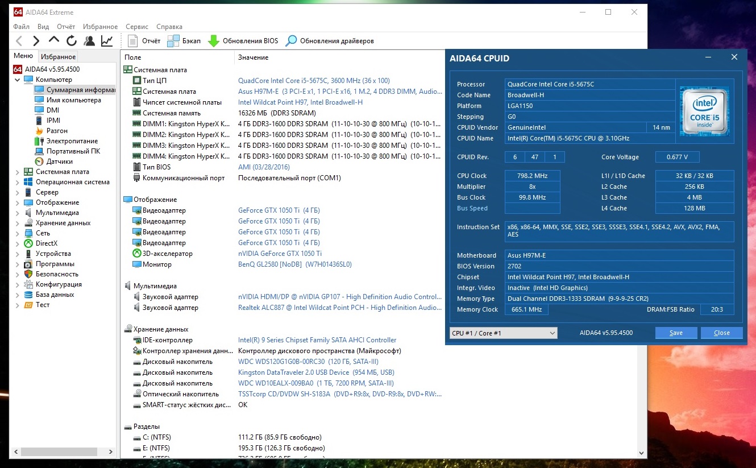The height and width of the screenshot is (468, 756).
Task: Expand the Системная плата tree node
Action: [17, 172]
